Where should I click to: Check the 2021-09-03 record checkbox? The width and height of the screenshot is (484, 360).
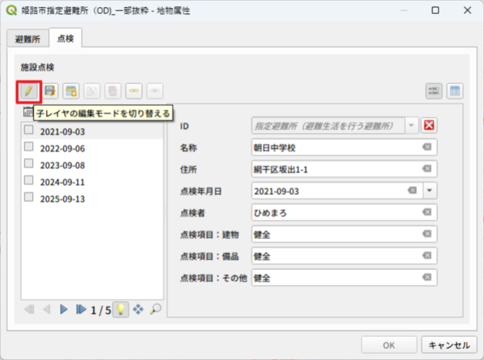coord(29,130)
